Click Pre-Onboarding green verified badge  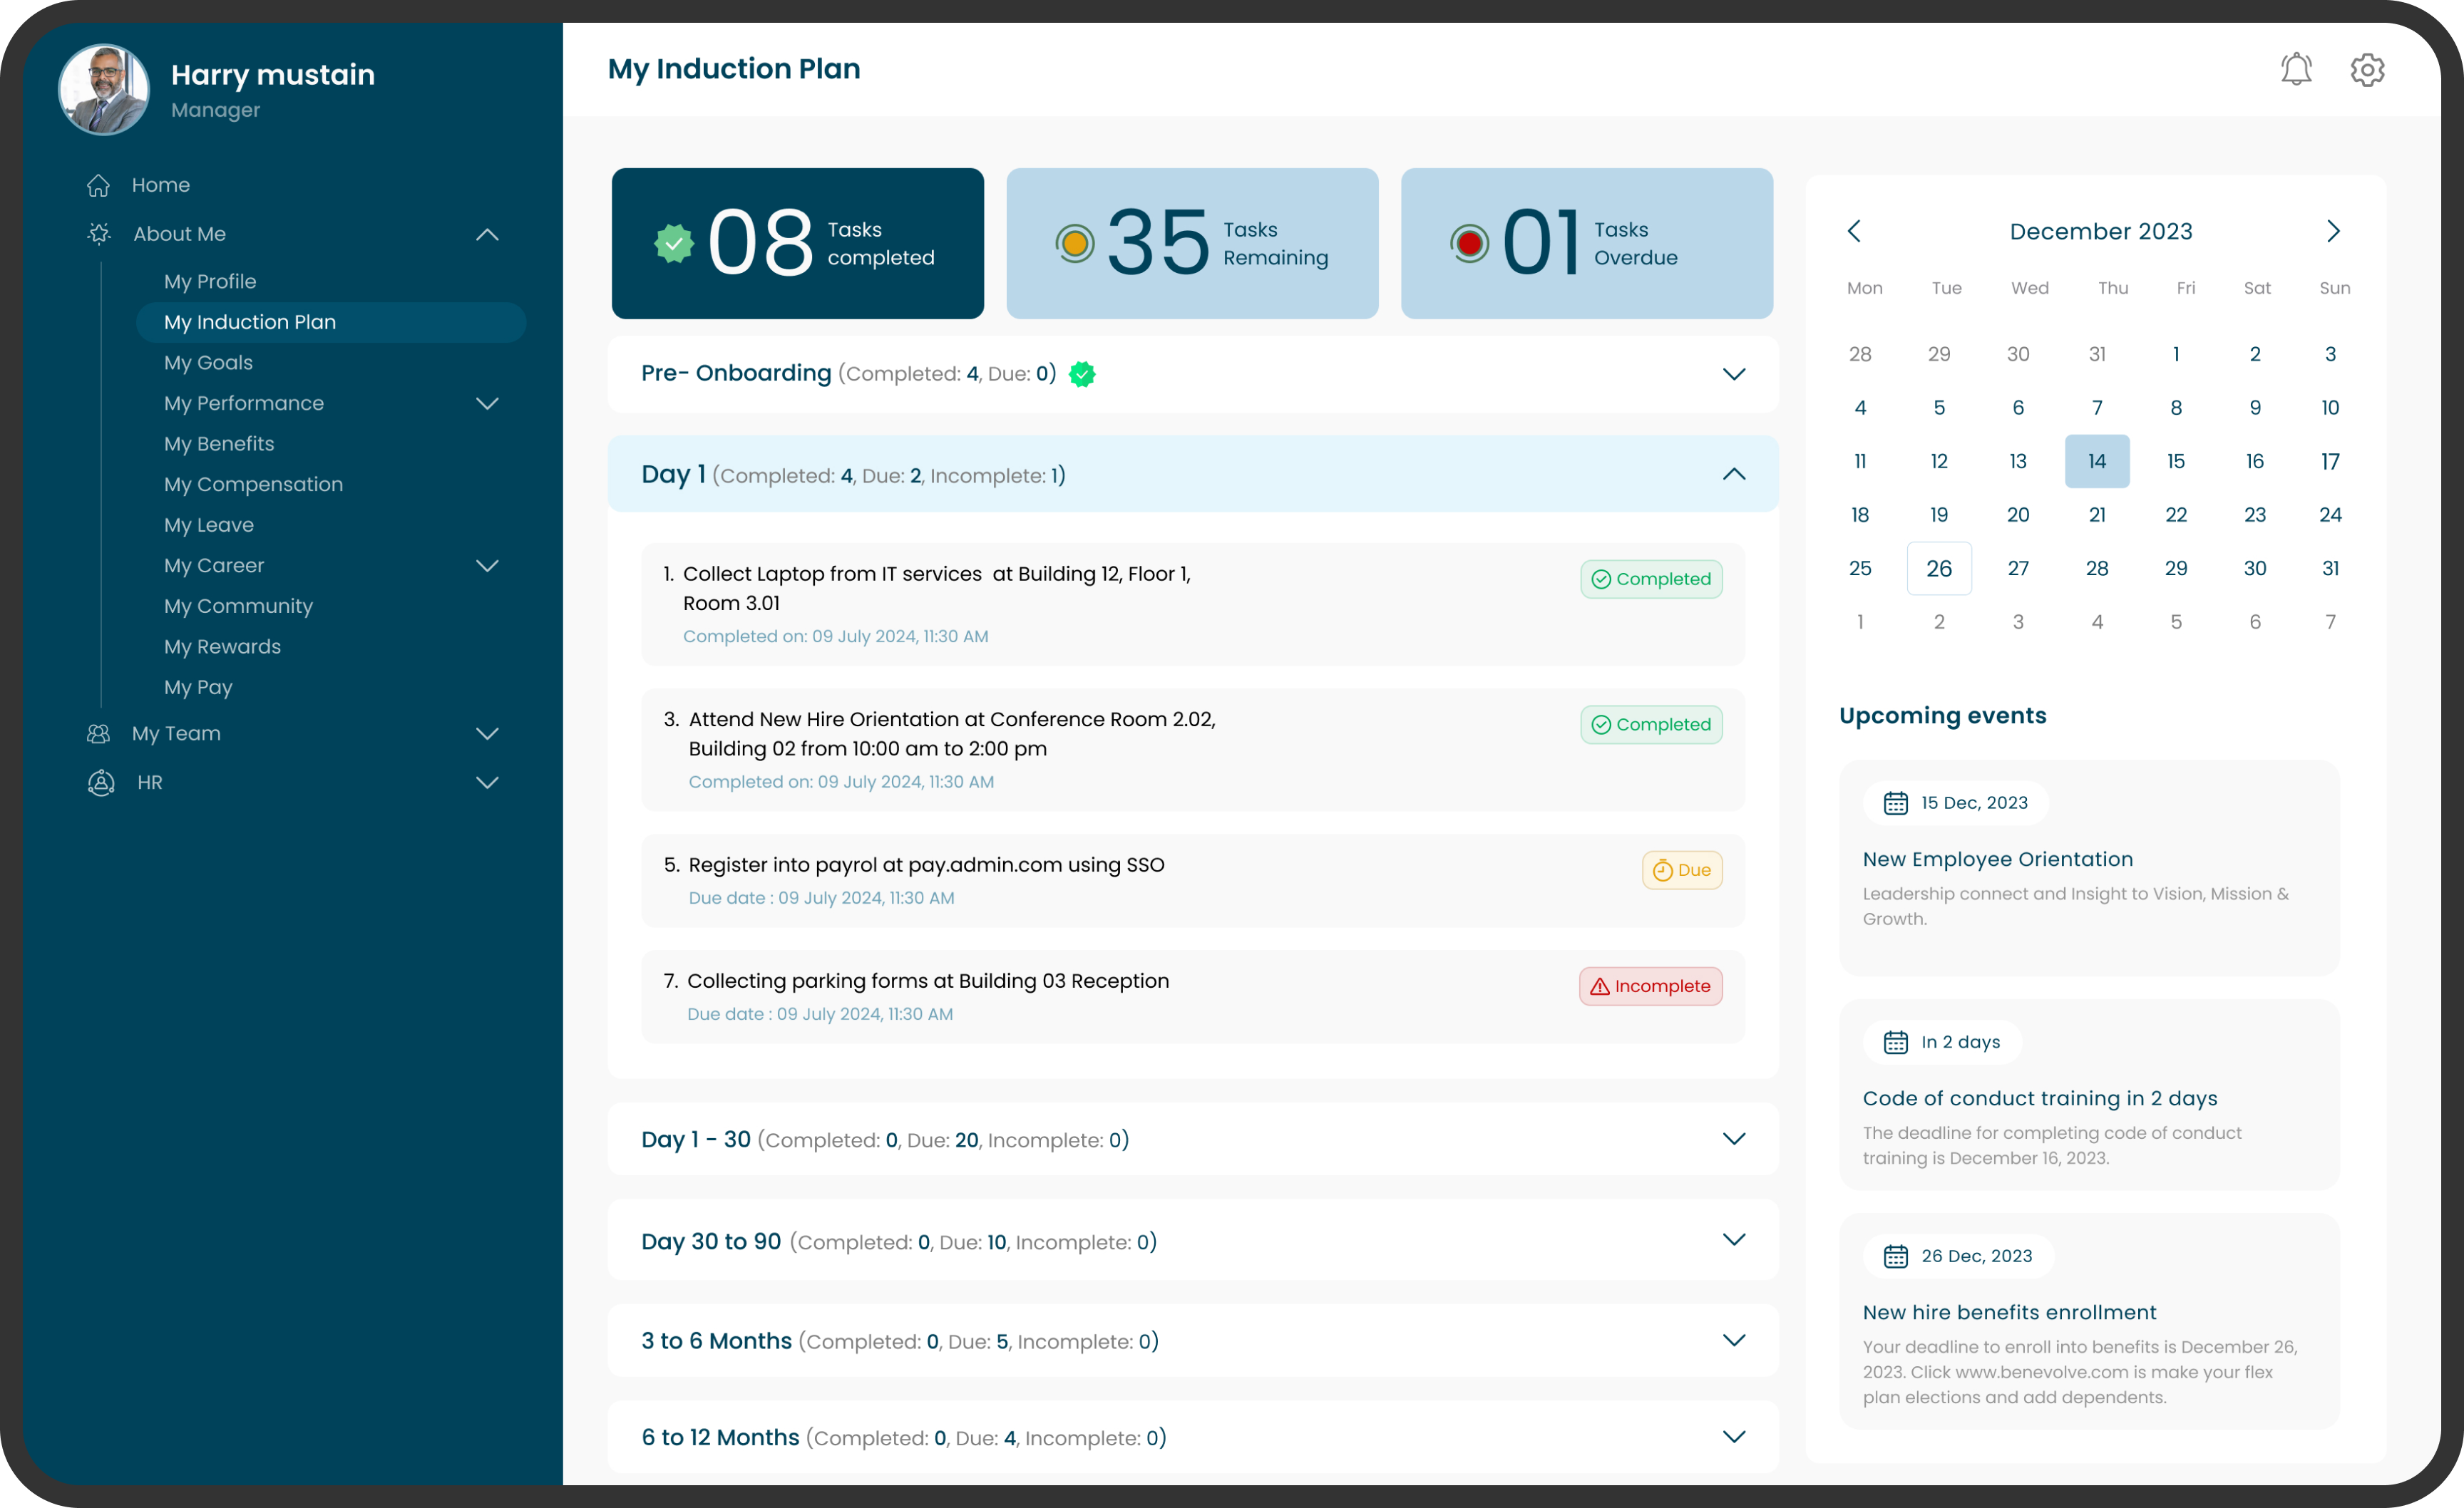tap(1082, 373)
